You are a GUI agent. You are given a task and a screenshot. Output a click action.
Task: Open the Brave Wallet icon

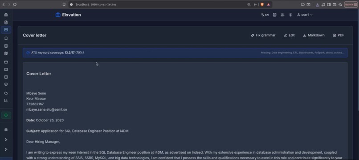pos(335,4)
